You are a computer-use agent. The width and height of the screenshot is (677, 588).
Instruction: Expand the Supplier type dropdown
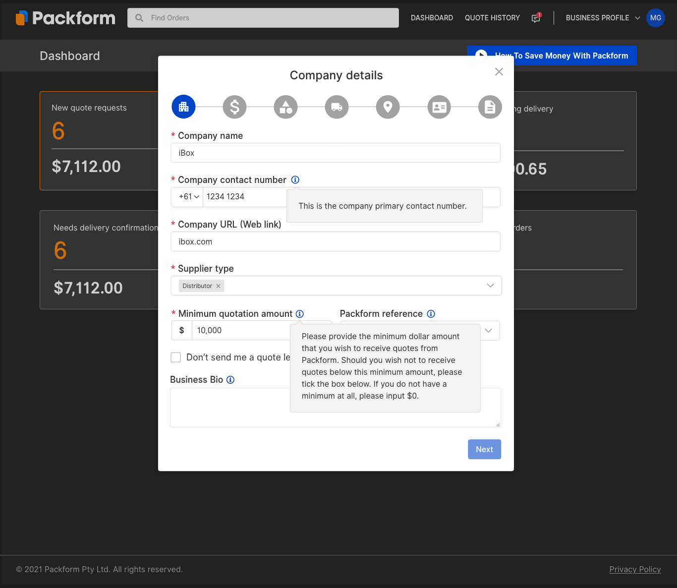[x=490, y=286]
